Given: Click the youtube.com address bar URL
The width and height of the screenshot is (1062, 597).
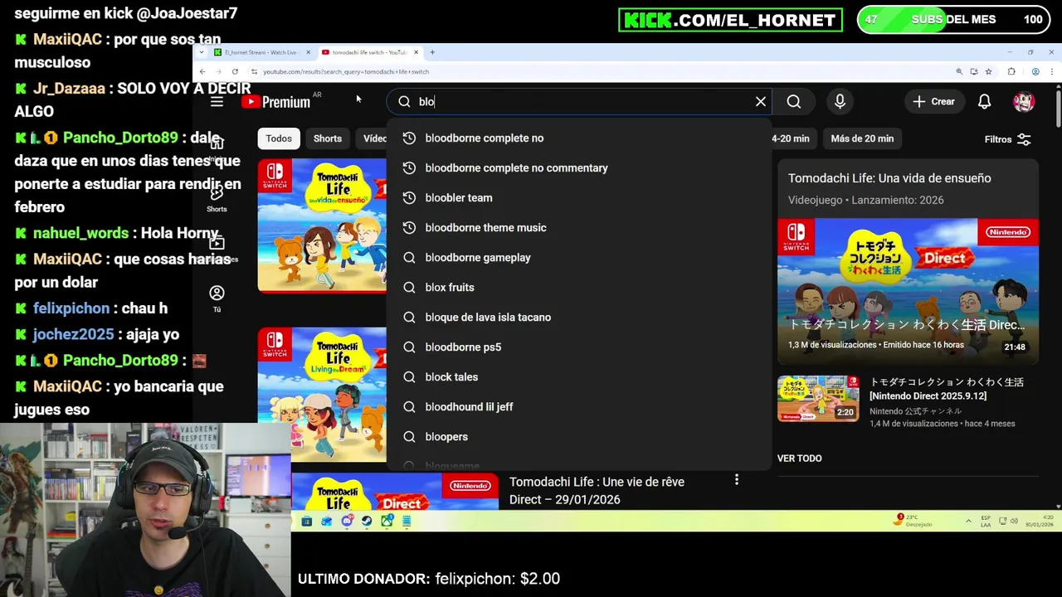Looking at the screenshot, I should (x=346, y=71).
